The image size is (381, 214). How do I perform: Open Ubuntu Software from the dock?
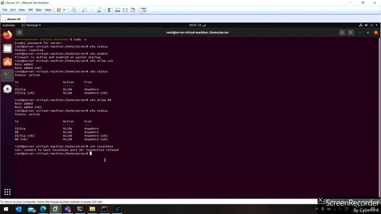click(8, 62)
